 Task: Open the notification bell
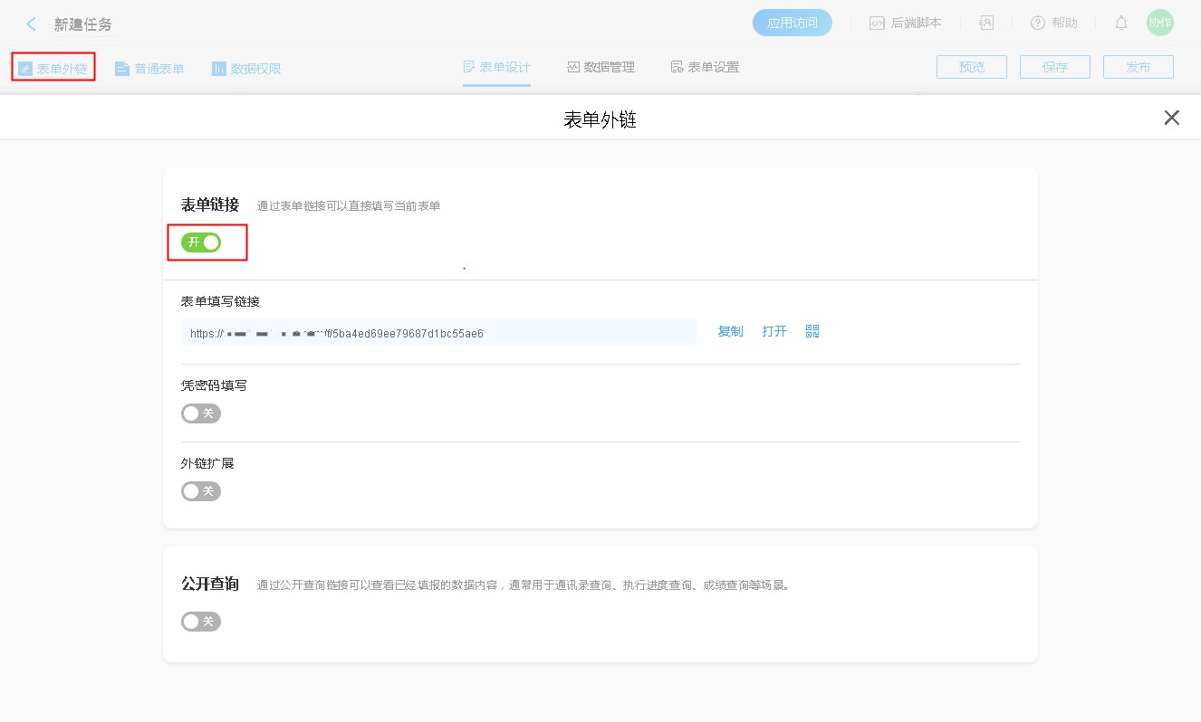coord(1120,22)
